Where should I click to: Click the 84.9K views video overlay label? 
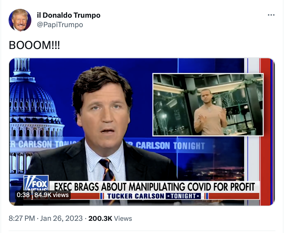tap(51, 195)
